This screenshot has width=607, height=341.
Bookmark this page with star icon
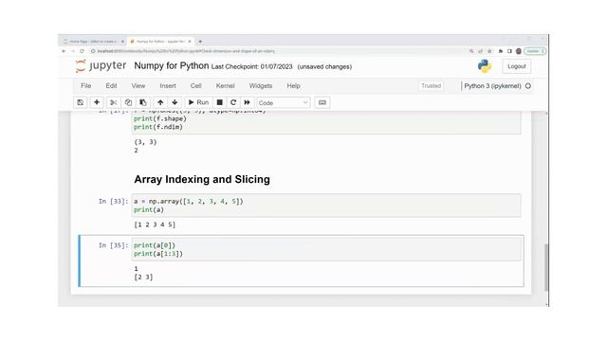pos(489,51)
